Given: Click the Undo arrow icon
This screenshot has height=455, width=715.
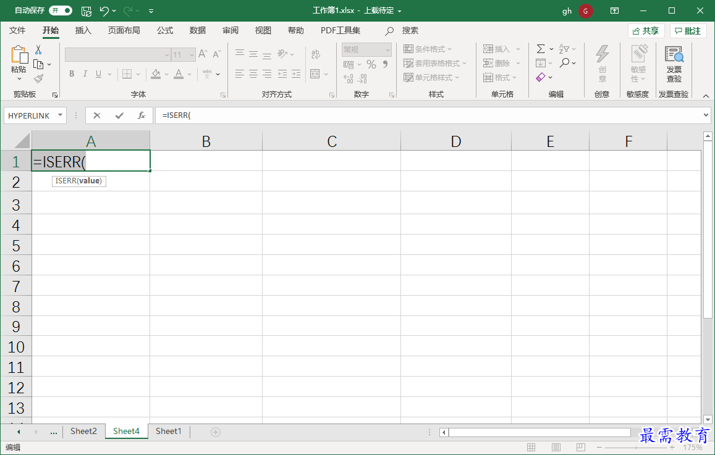Looking at the screenshot, I should tap(104, 11).
